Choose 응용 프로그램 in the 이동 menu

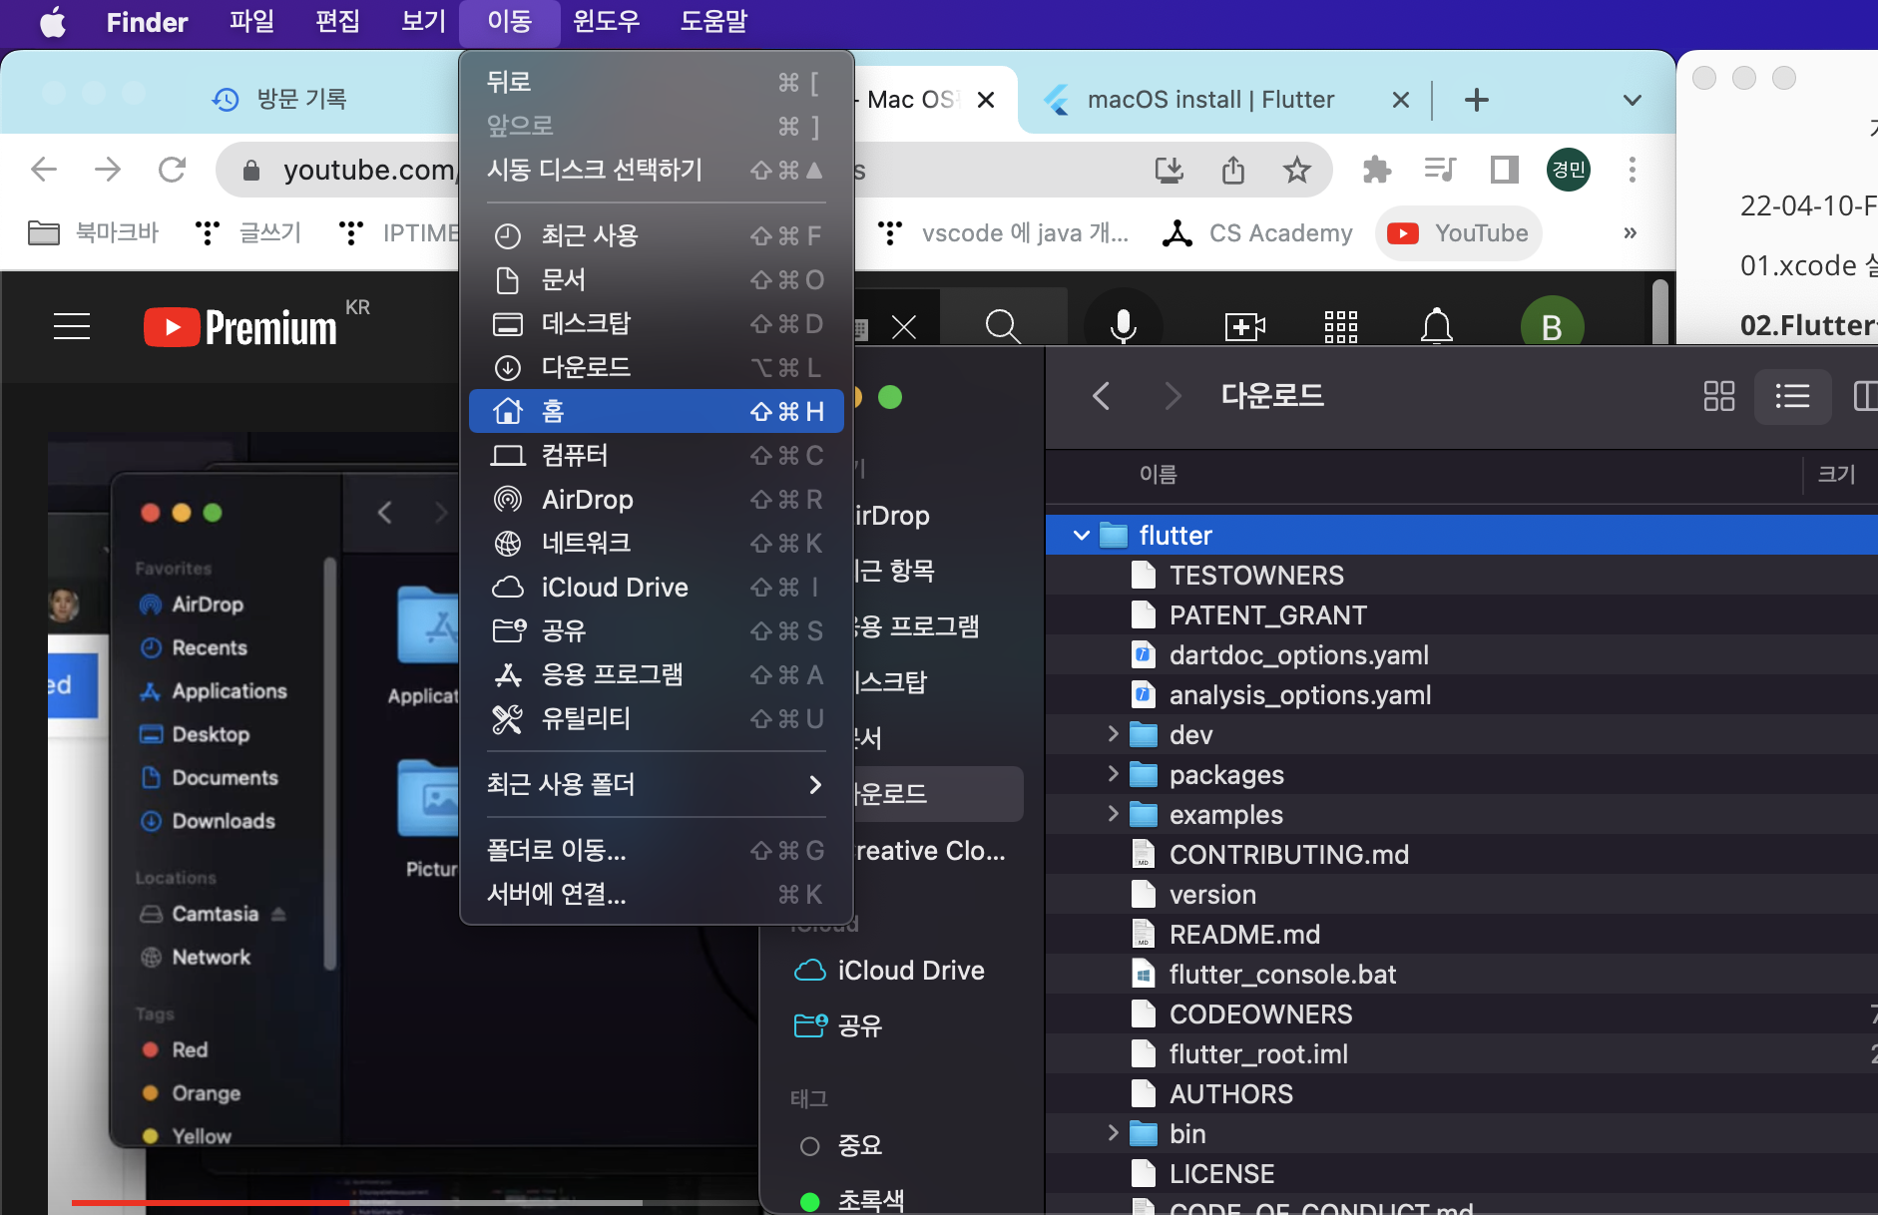coord(657,674)
